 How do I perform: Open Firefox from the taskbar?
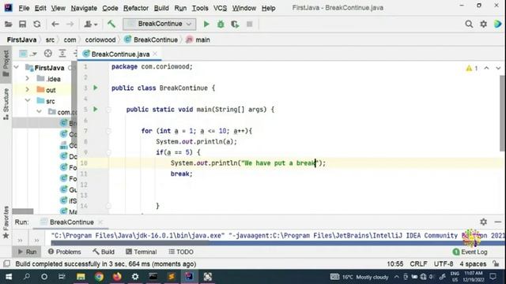click(x=117, y=277)
